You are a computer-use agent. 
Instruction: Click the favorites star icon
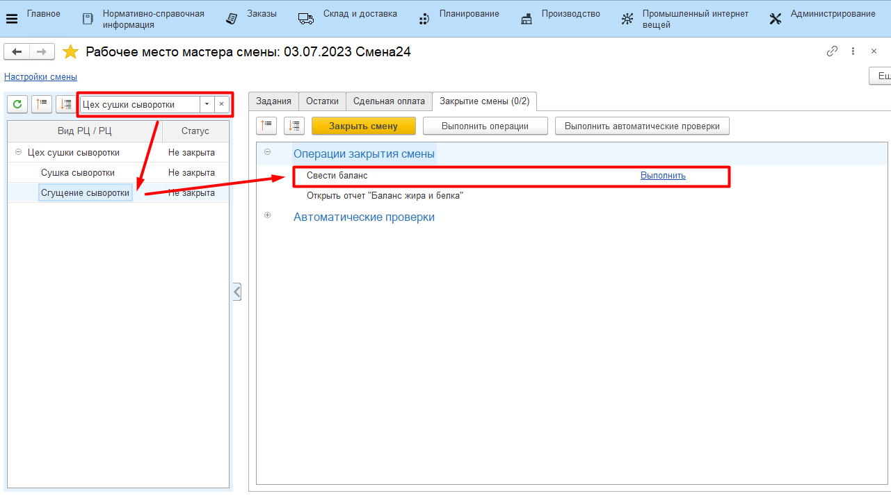coord(70,52)
